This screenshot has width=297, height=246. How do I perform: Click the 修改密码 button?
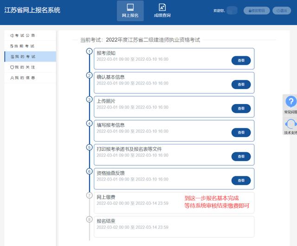tap(257, 10)
